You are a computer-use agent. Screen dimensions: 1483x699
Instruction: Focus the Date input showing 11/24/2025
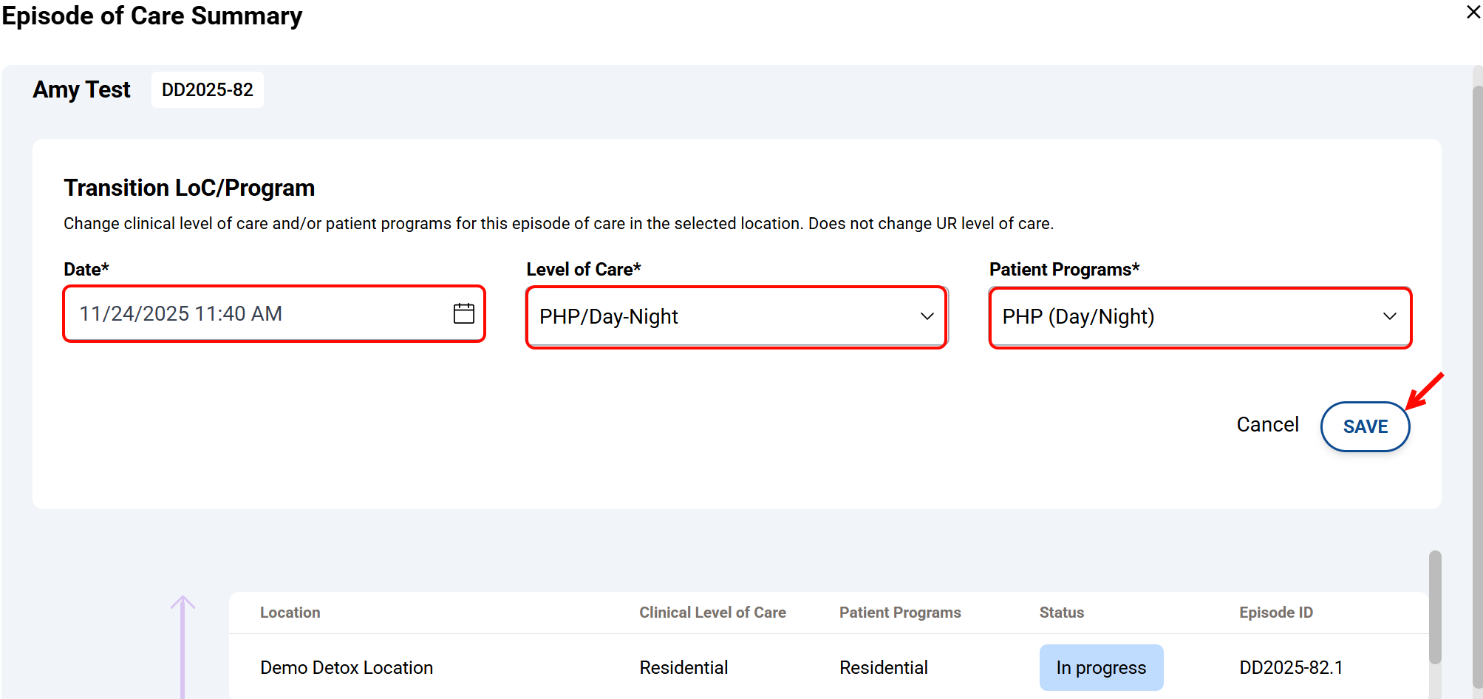coord(259,314)
